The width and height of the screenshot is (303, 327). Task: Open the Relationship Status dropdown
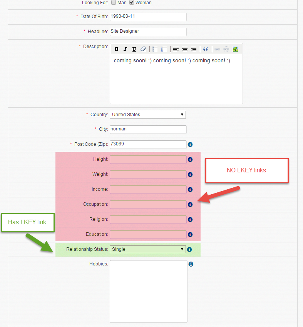pos(148,249)
